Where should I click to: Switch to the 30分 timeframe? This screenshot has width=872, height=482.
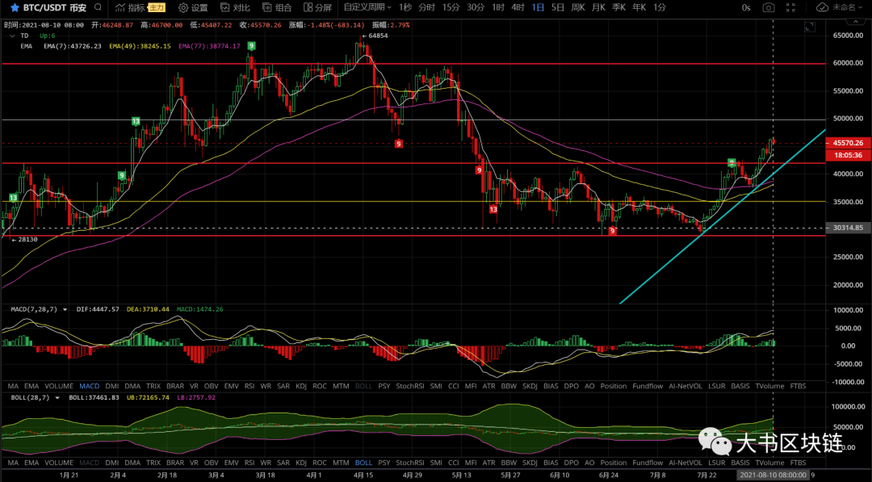(476, 7)
